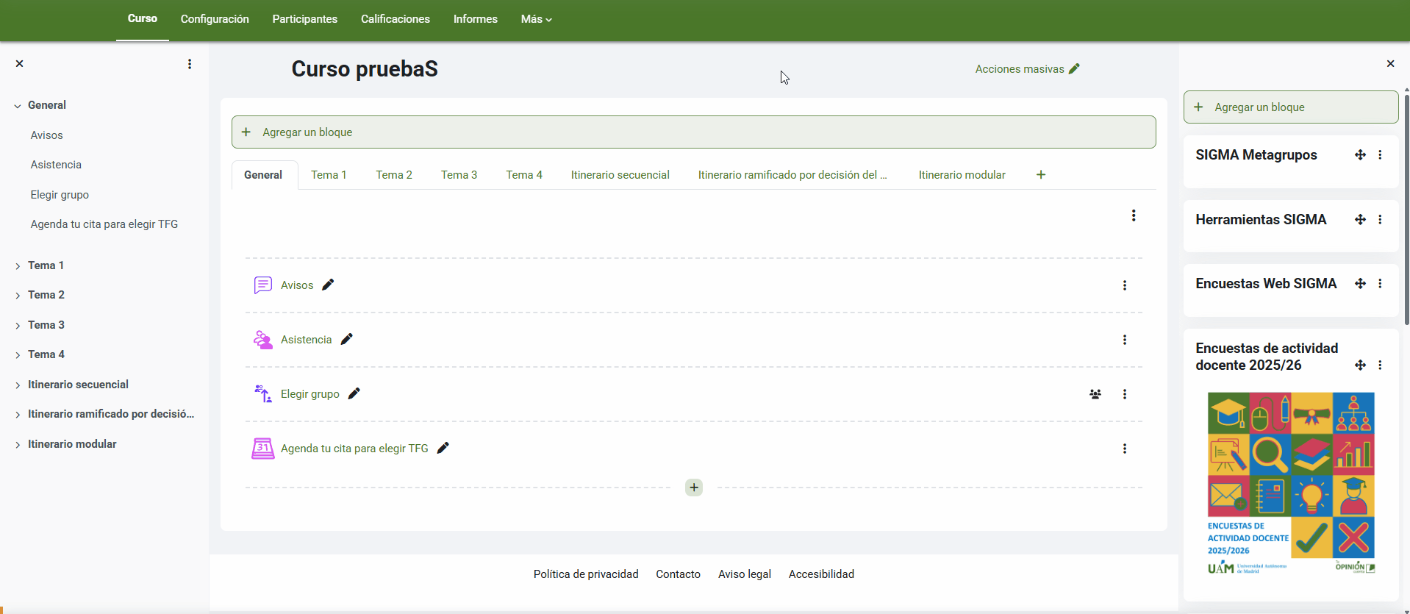Viewport: 1410px width, 614px height.
Task: Collapse the General section in course index
Action: [x=18, y=106]
